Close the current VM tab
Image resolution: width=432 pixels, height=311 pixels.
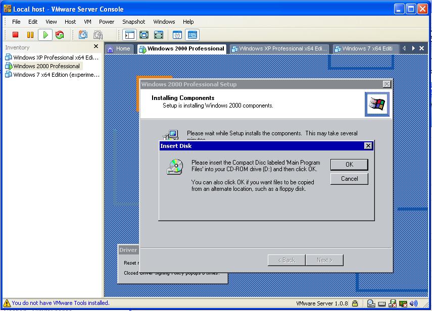(421, 48)
